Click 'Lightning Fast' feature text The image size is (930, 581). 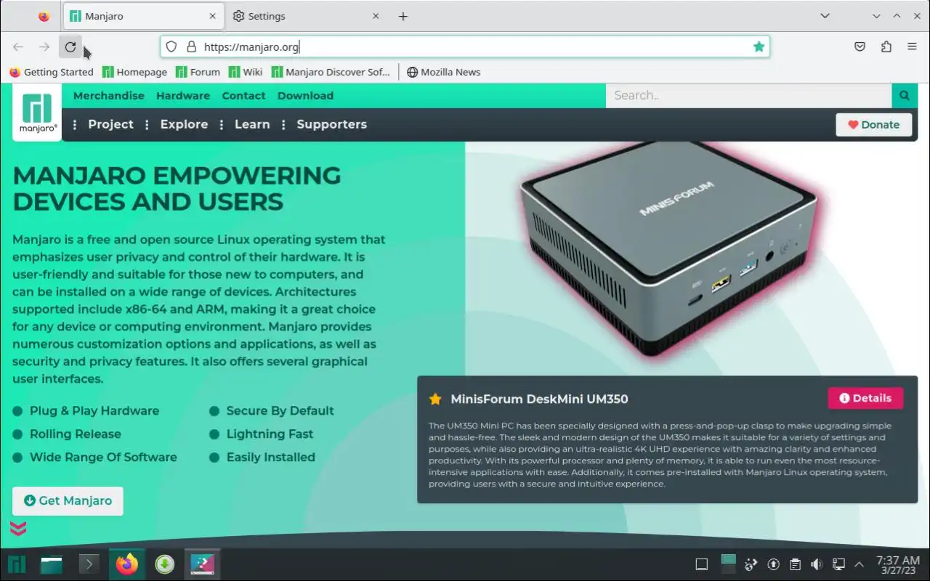pyautogui.click(x=270, y=434)
